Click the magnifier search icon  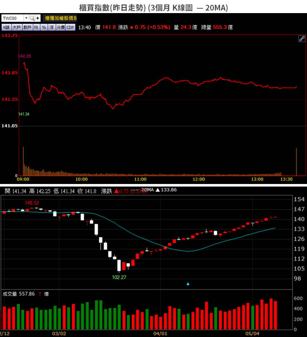tap(32, 18)
